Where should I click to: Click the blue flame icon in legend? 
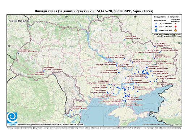pos(156,30)
